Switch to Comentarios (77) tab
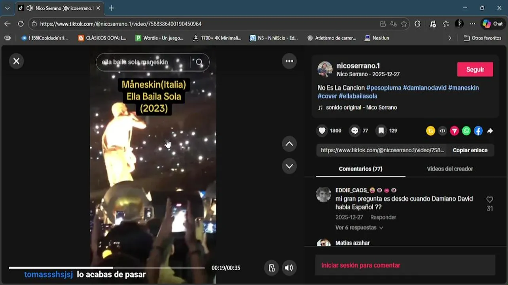 point(360,169)
